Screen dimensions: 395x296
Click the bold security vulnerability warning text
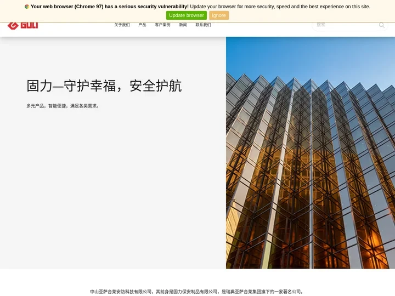(110, 7)
